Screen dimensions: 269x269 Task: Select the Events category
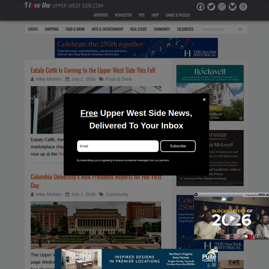coord(33,29)
